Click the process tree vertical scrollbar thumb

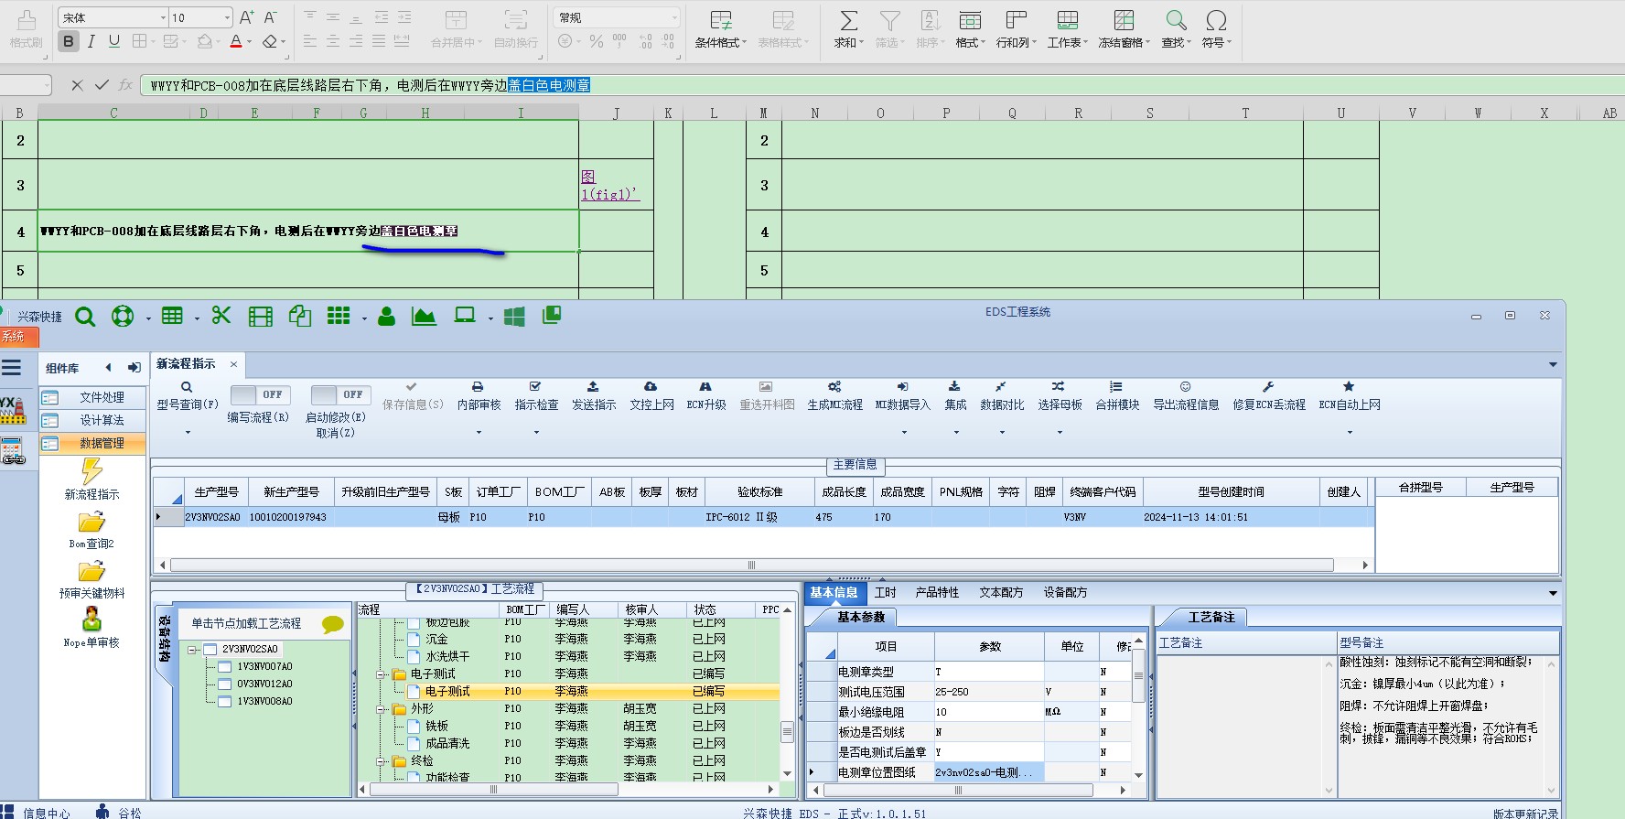coord(787,732)
